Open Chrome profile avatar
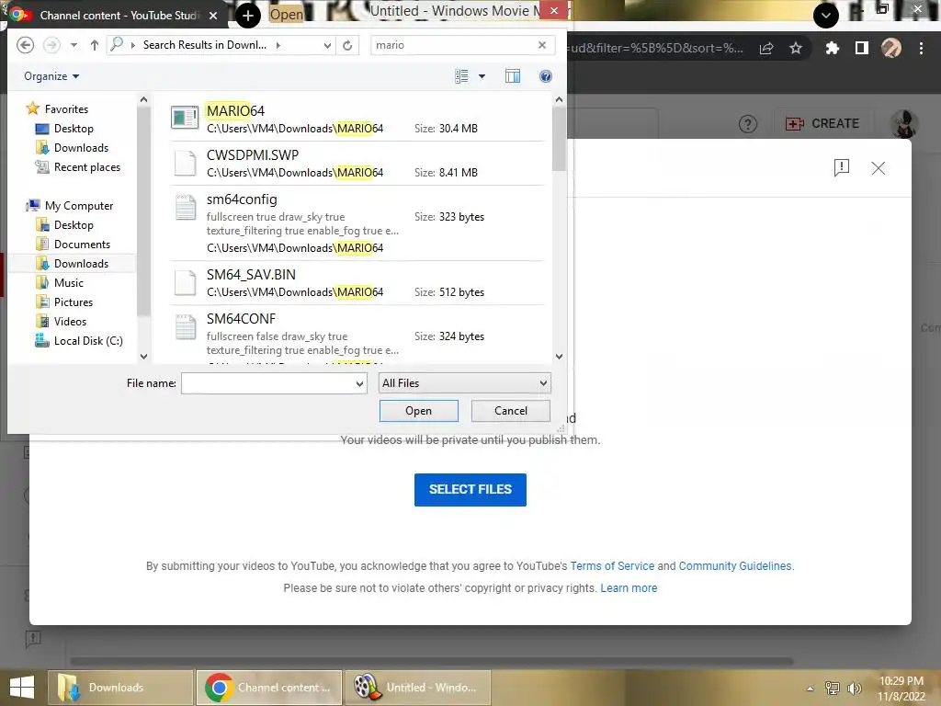941x706 pixels. 891,48
